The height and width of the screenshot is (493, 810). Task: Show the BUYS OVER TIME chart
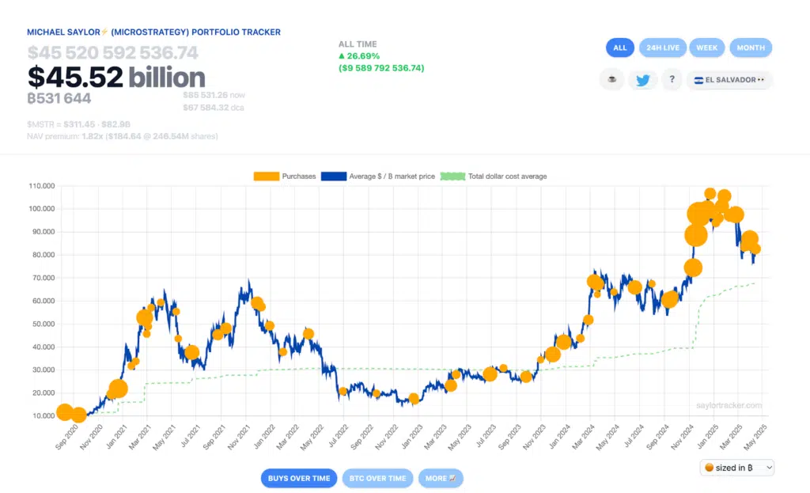[299, 479]
